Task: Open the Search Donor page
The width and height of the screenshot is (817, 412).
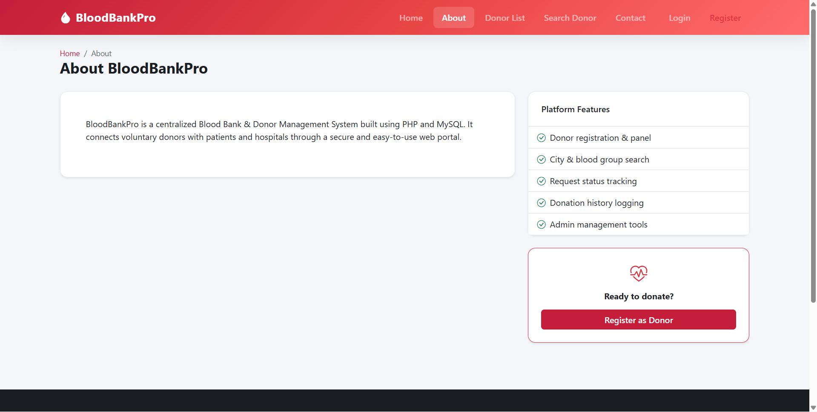Action: click(x=570, y=18)
